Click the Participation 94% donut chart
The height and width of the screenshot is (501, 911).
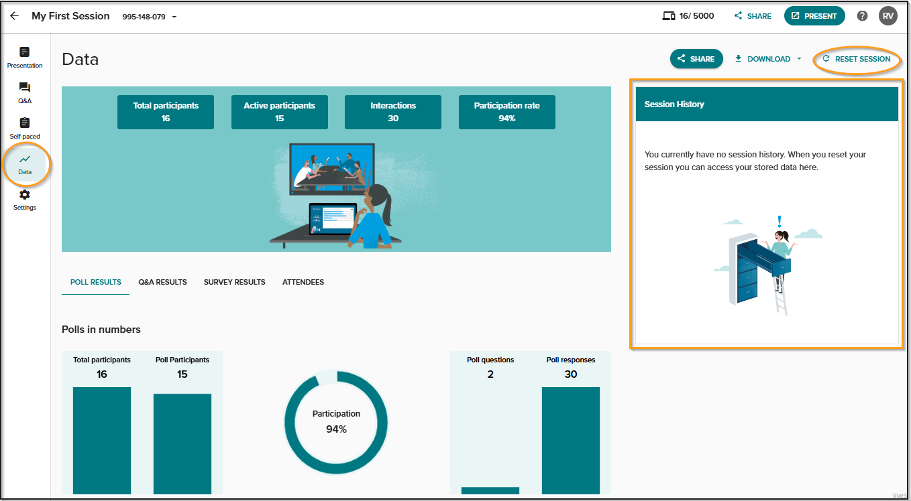[x=336, y=422]
